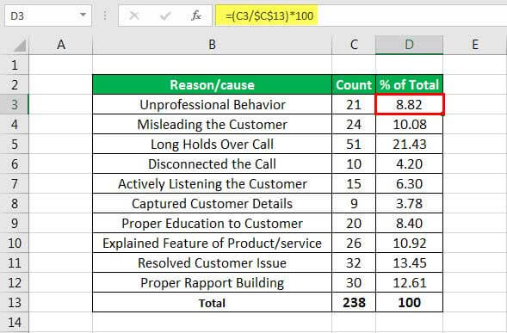Viewport: 507px width, 333px height.
Task: Click the Reason/cause header cell
Action: (x=212, y=84)
